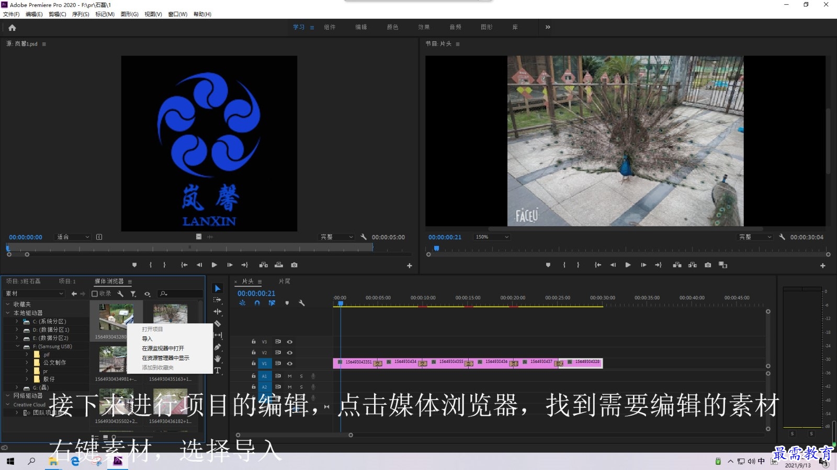The image size is (837, 470).
Task: Click program timecode 00:00:00:21
Action: click(445, 237)
